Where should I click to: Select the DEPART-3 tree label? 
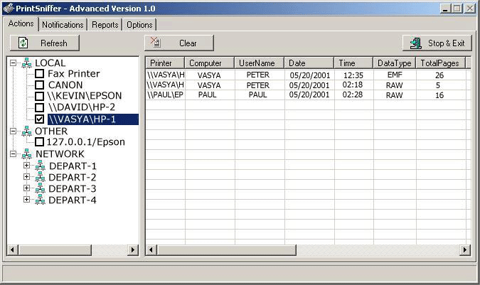(73, 188)
